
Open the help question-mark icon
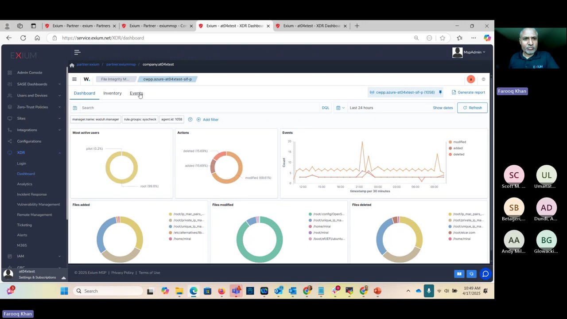pyautogui.click(x=483, y=79)
